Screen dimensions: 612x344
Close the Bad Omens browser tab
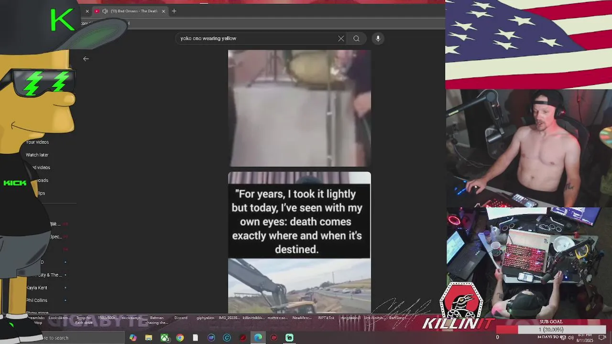[164, 11]
